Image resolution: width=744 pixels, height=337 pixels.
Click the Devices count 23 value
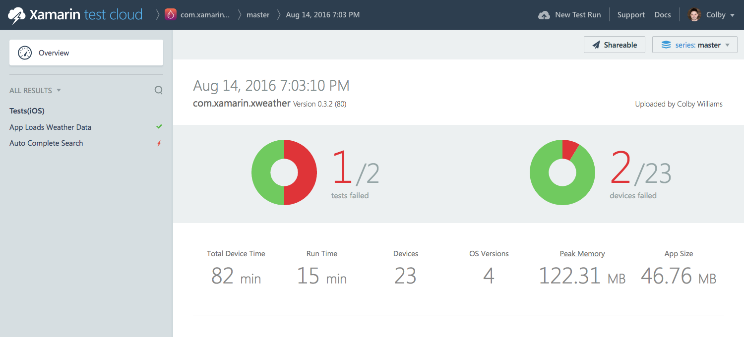coord(405,277)
